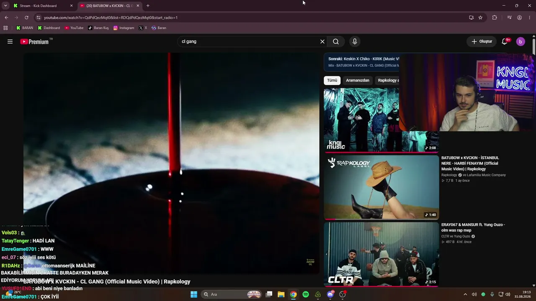Open the X bookmark

tap(143, 28)
